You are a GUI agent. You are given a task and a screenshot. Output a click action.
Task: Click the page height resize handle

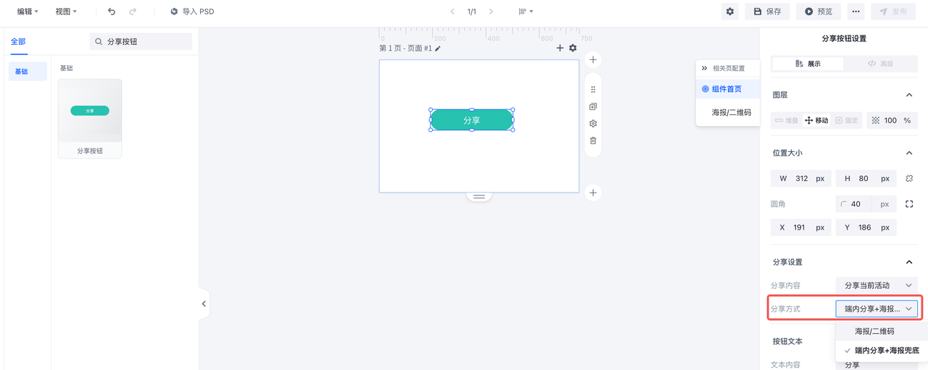coord(479,196)
